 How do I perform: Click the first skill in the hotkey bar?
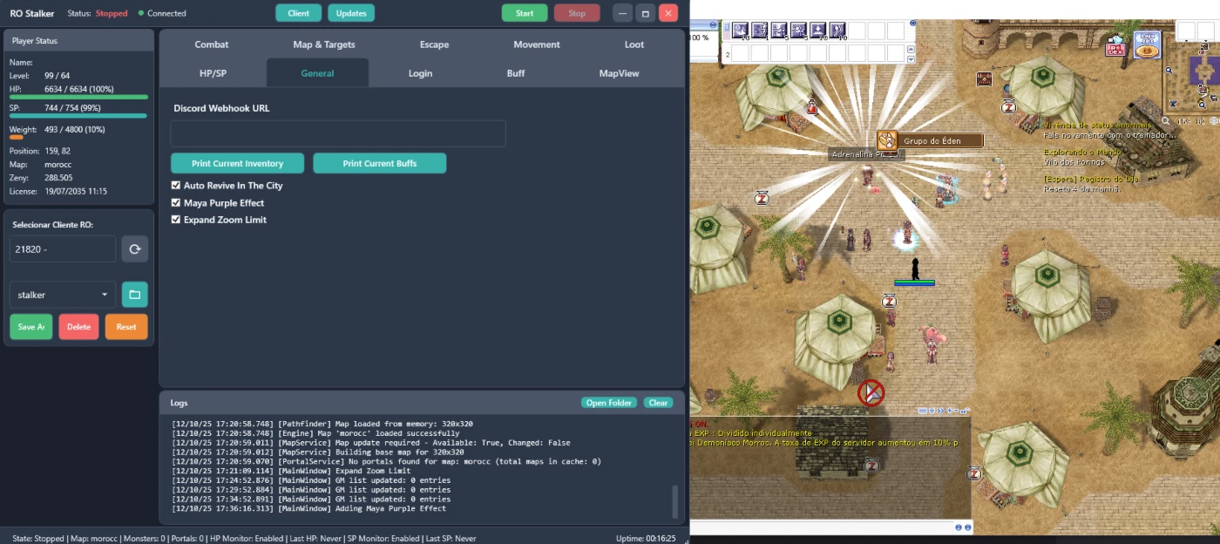tap(740, 31)
